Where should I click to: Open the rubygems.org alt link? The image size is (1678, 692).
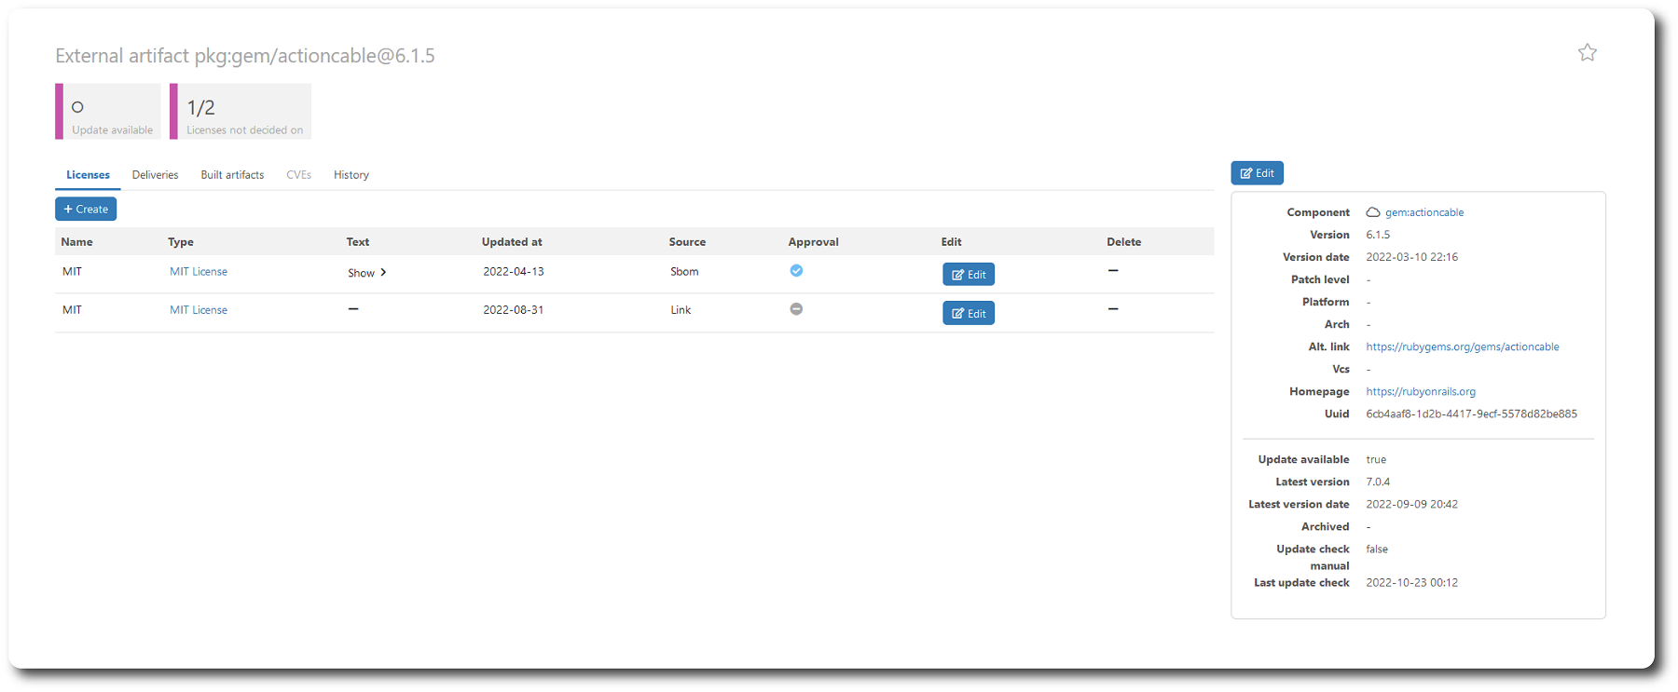(x=1462, y=346)
